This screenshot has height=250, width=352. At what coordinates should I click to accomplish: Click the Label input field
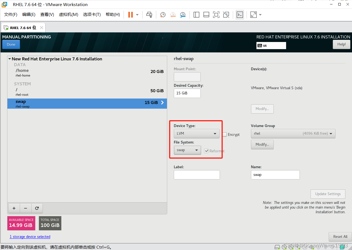pyautogui.click(x=197, y=175)
